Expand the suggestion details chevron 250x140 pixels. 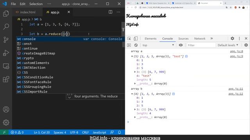70,98
